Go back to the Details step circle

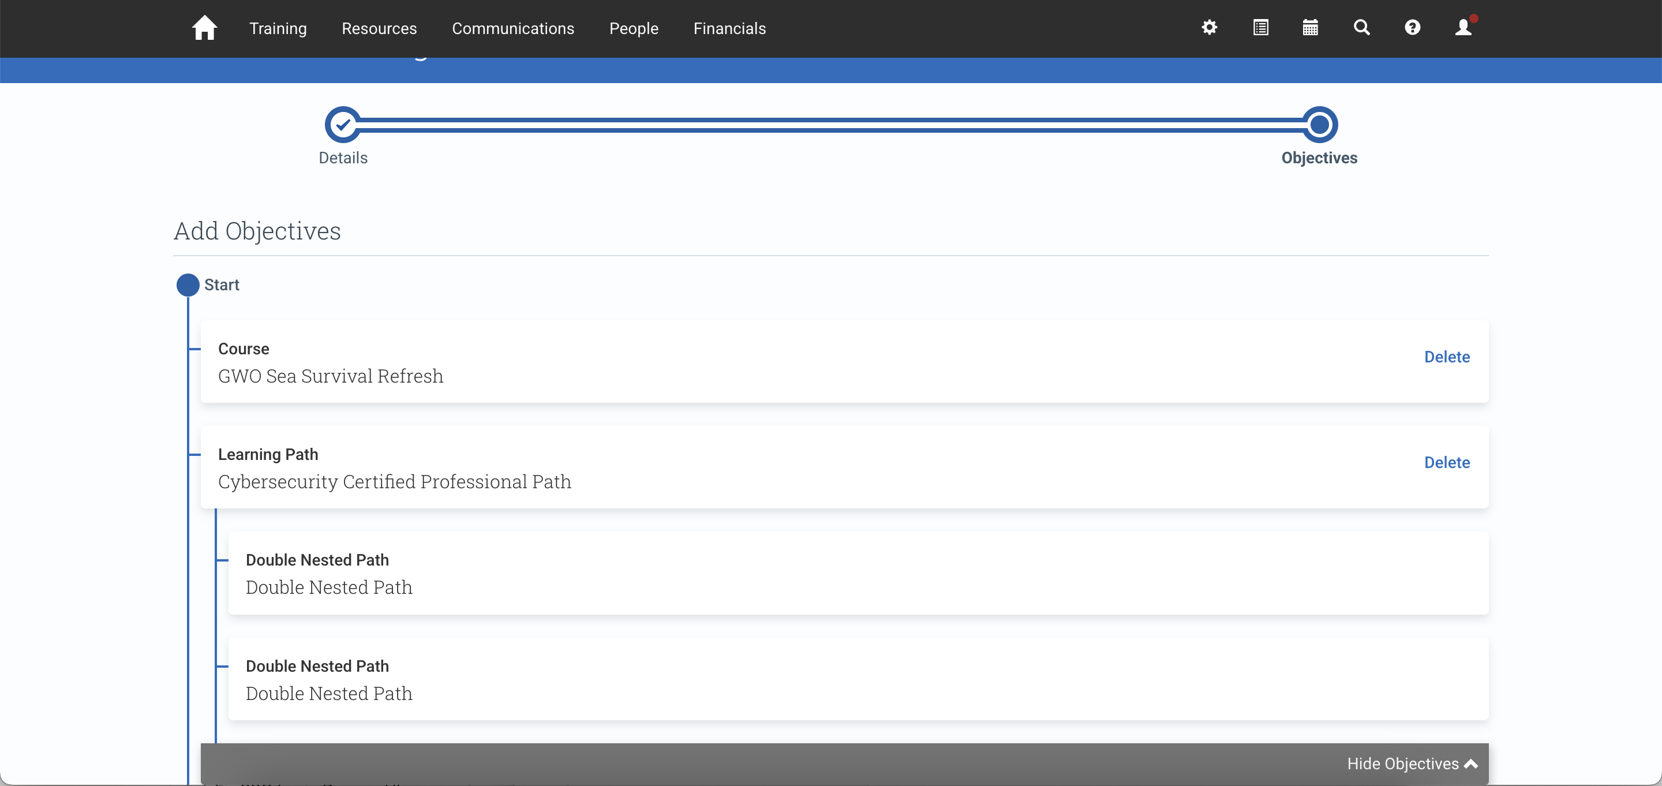click(x=343, y=125)
